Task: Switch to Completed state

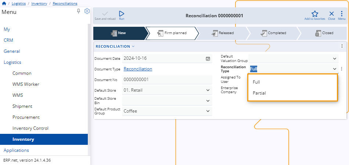Action: (273, 33)
